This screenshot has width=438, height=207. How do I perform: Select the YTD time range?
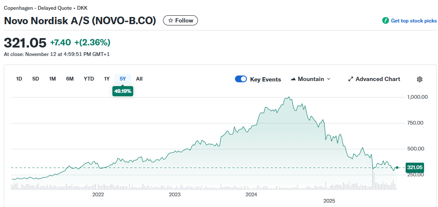tap(89, 79)
